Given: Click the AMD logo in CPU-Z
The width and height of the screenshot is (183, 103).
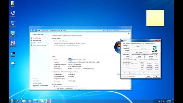Looking at the screenshot, I should point(155,49).
